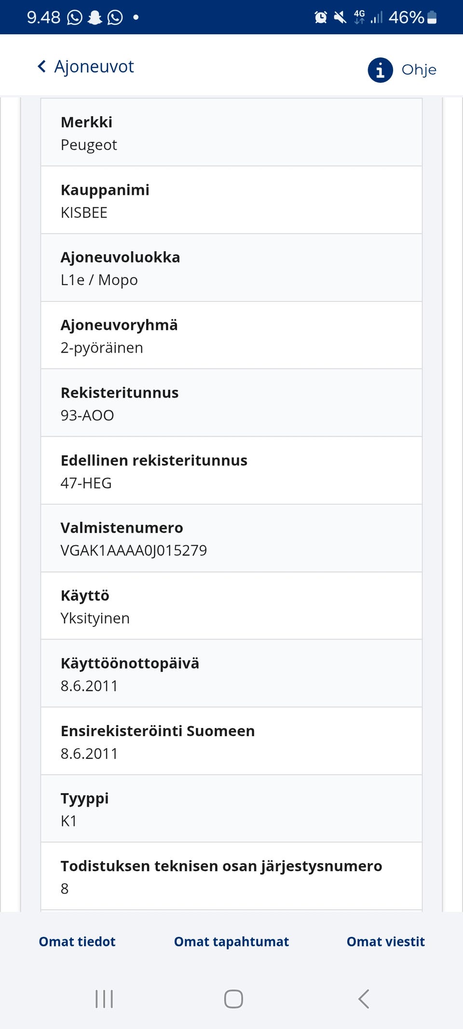Viewport: 463px width, 1029px height.
Task: Tap the 4G signal indicator
Action: click(359, 17)
